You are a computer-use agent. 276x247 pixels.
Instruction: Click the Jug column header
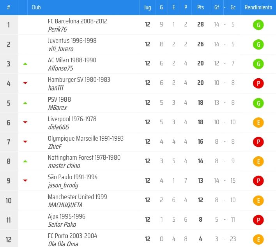[x=147, y=7]
